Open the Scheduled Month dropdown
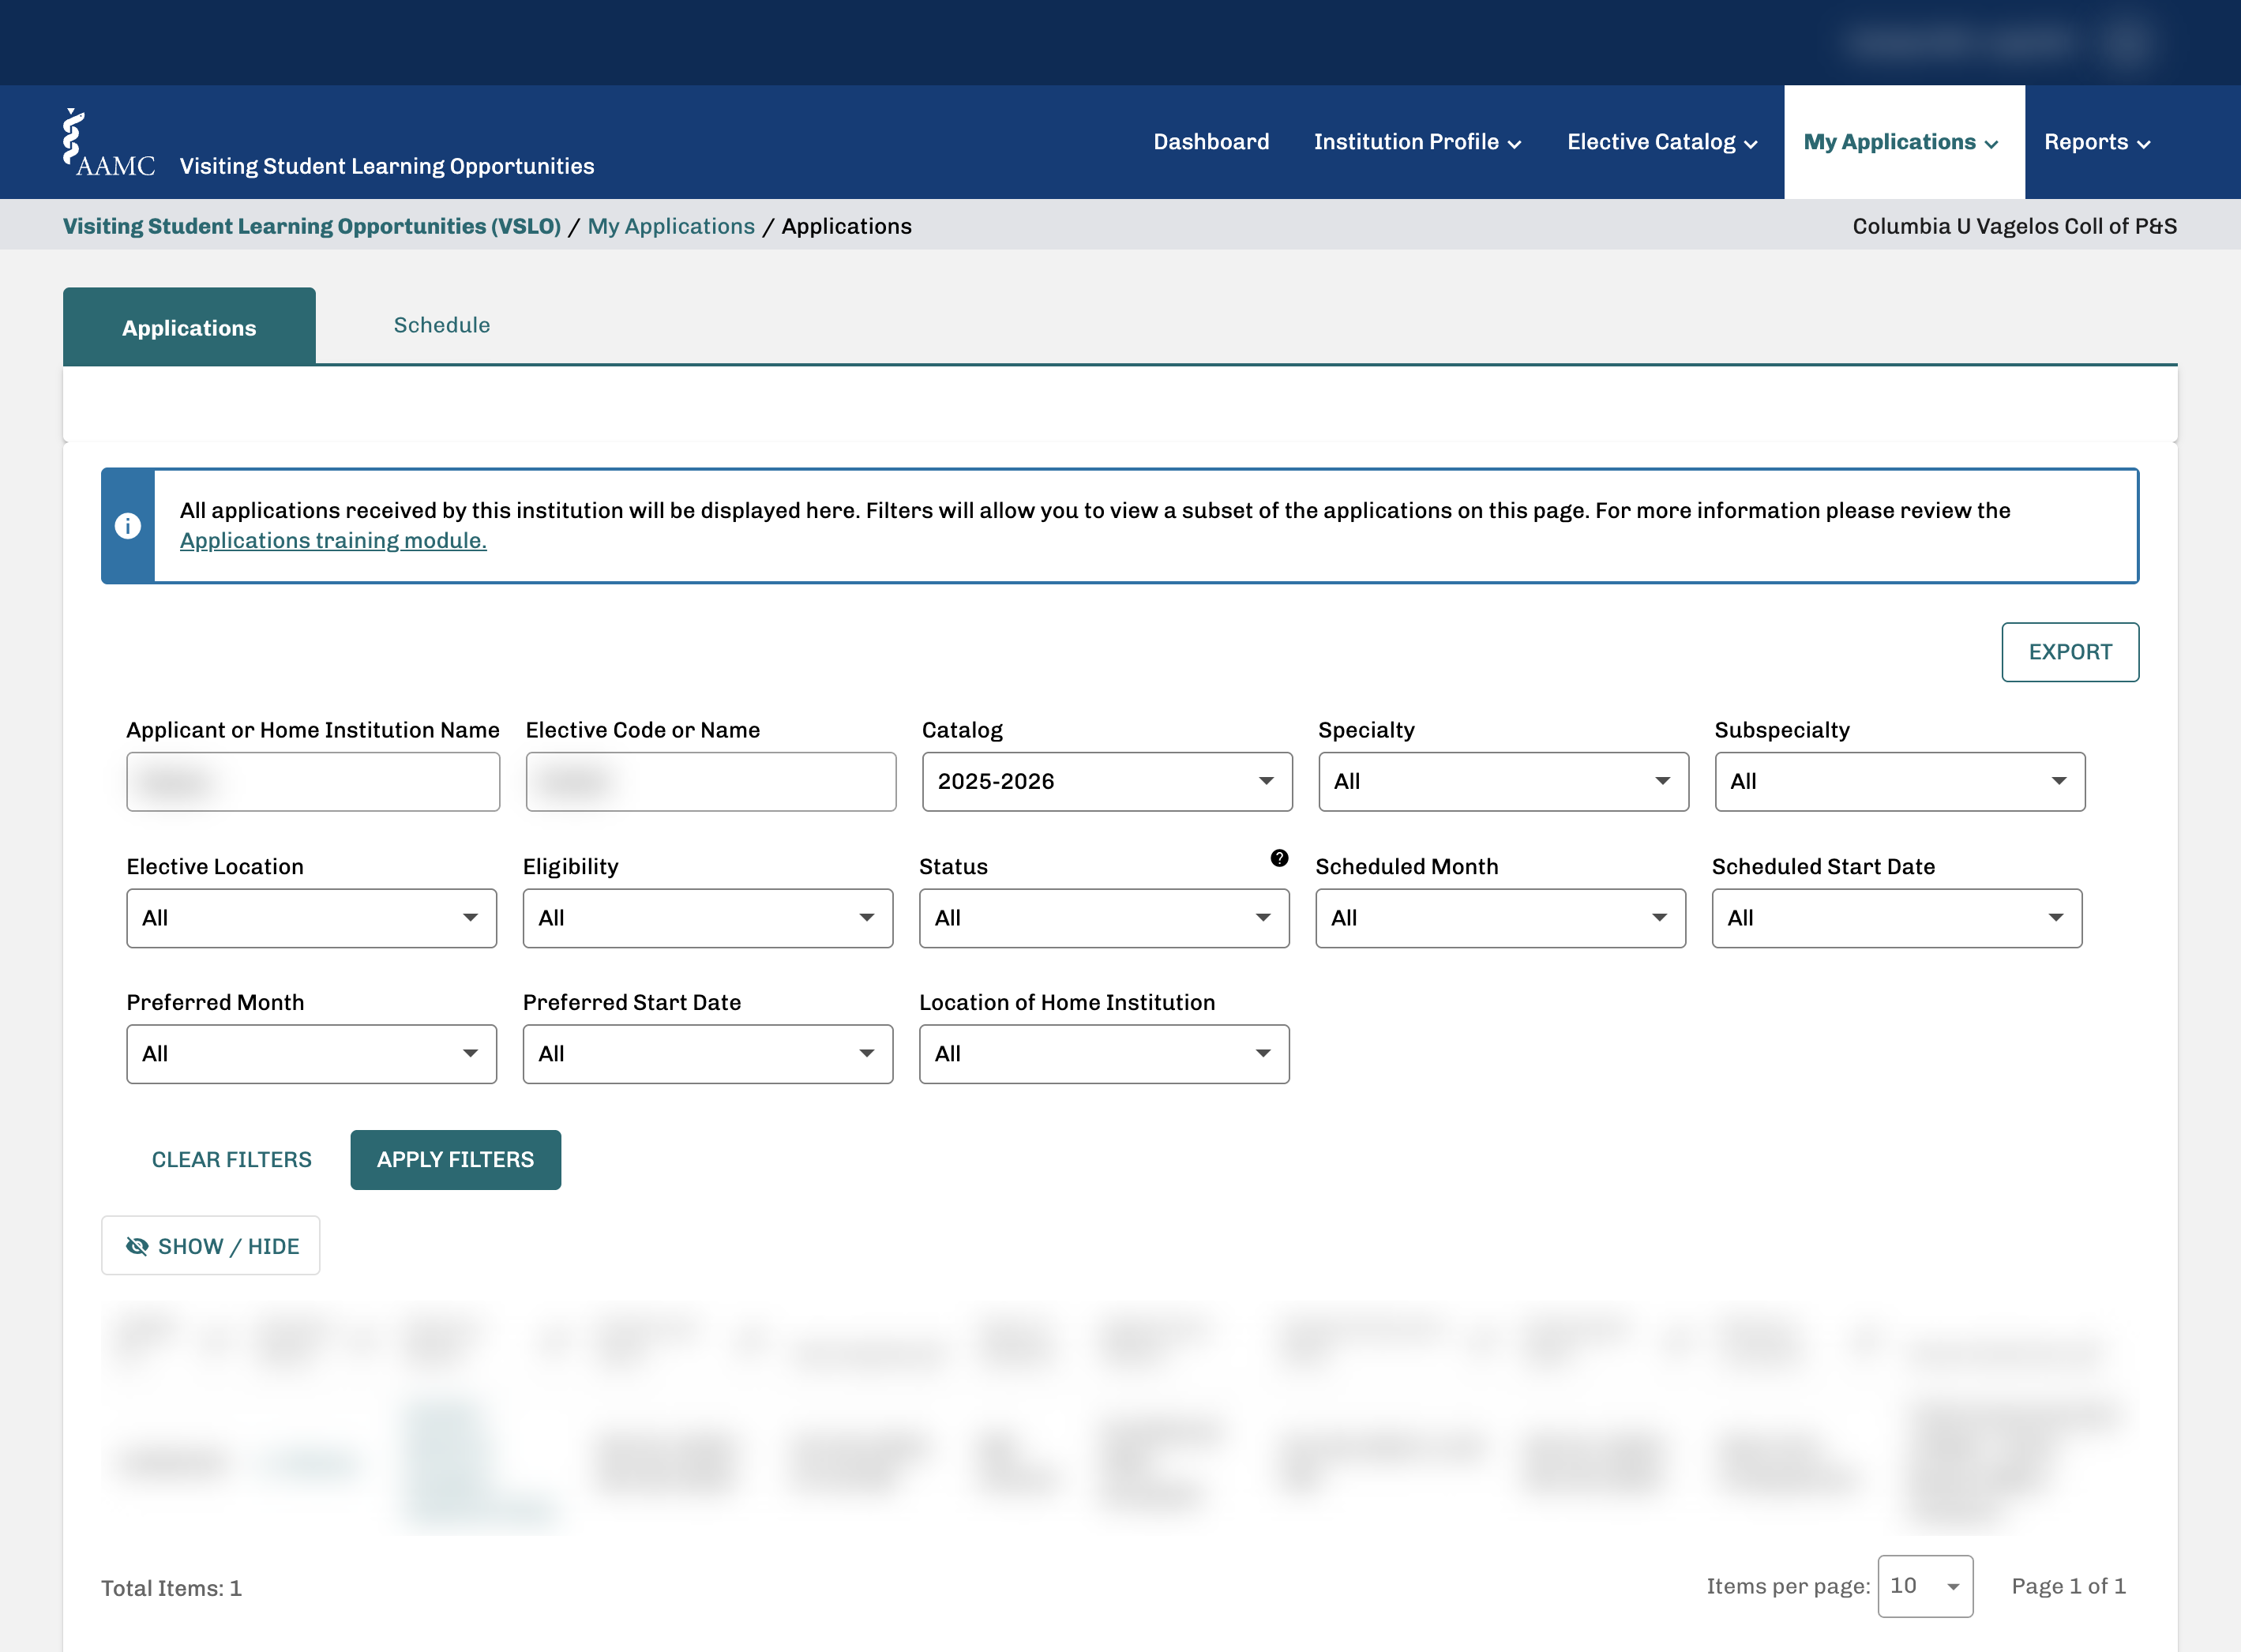Screen dimensions: 2241x1652 coord(1500,918)
